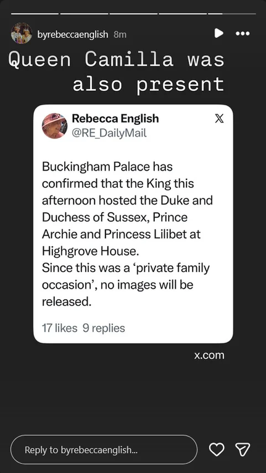The height and width of the screenshot is (473, 266).
Task: Jump to the first story progress segment
Action: (x=35, y=14)
